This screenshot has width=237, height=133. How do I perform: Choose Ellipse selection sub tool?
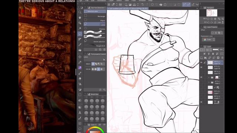point(95,20)
